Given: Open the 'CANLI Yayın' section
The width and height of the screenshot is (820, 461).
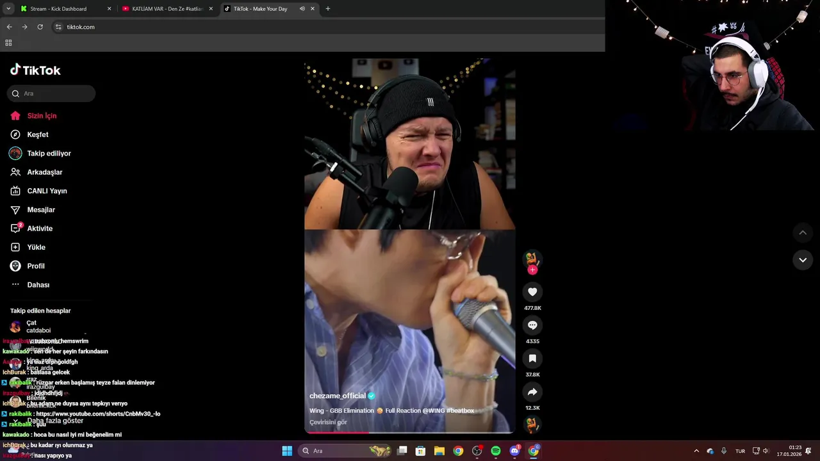Looking at the screenshot, I should (47, 191).
